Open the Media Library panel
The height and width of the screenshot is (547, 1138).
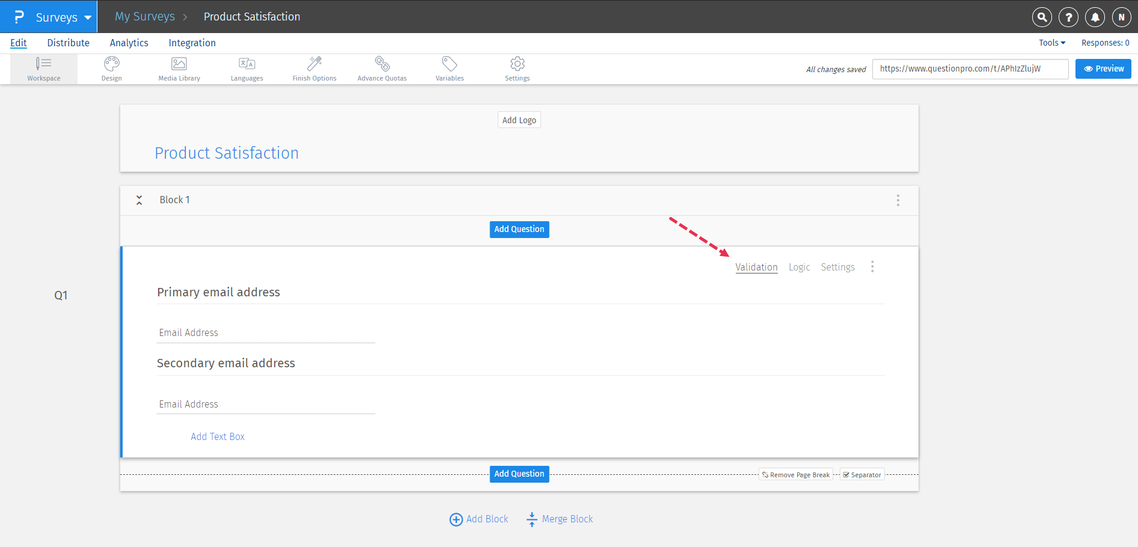coord(179,68)
